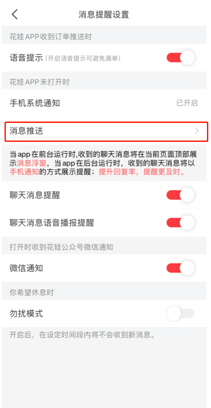The width and height of the screenshot is (211, 408).
Task: Tap the 勿扰模式 label
Action: (x=26, y=314)
